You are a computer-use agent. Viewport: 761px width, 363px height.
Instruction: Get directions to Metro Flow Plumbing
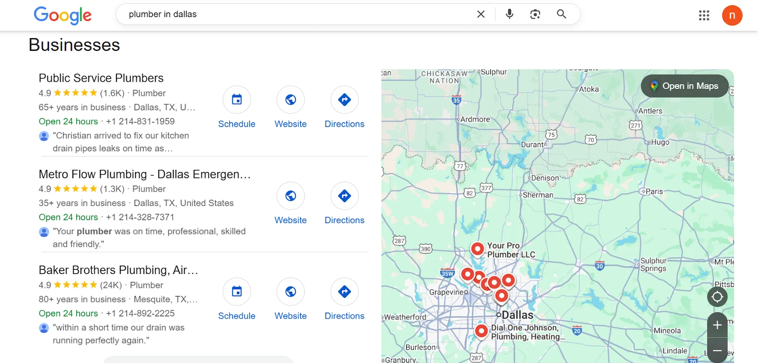(344, 204)
